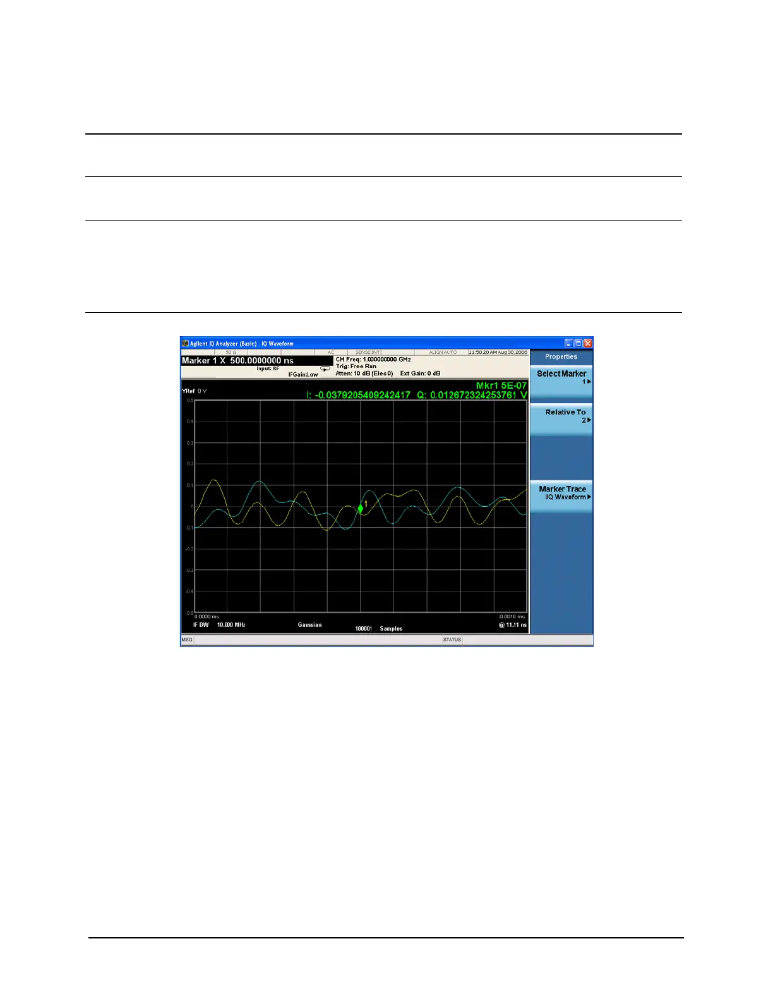Image resolution: width=773 pixels, height=1001 pixels.
Task: Click the IF BW 10.000 MHz readout
Action: coord(219,625)
